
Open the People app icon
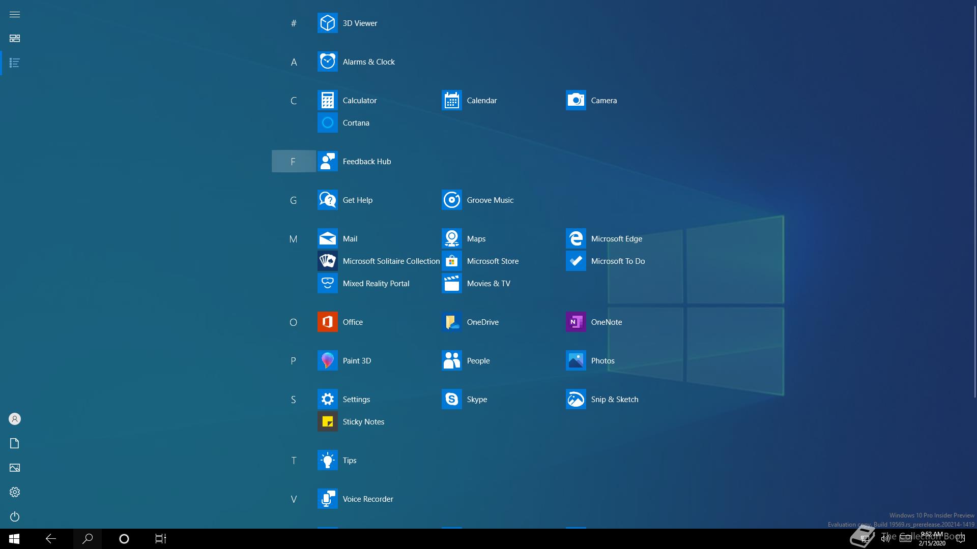[x=451, y=360]
